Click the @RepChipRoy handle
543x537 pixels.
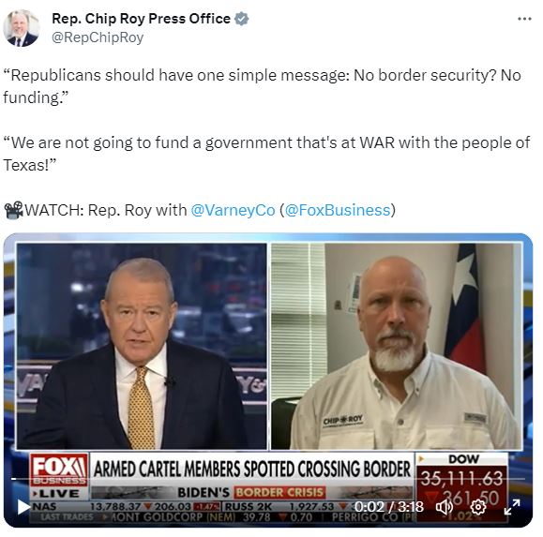(x=98, y=37)
